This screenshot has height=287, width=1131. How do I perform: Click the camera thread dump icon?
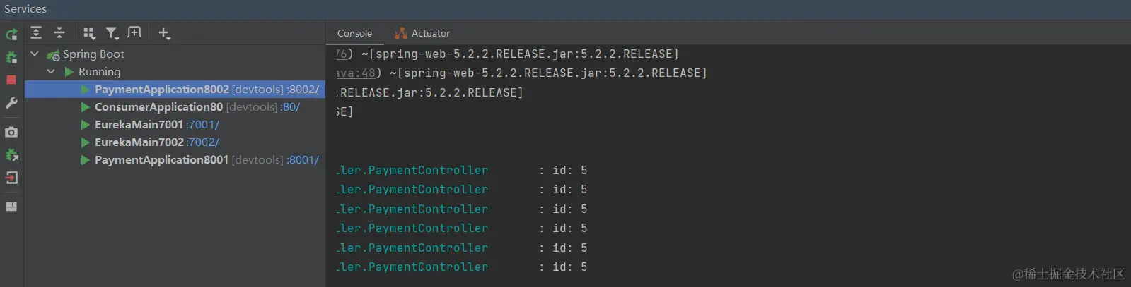11,132
